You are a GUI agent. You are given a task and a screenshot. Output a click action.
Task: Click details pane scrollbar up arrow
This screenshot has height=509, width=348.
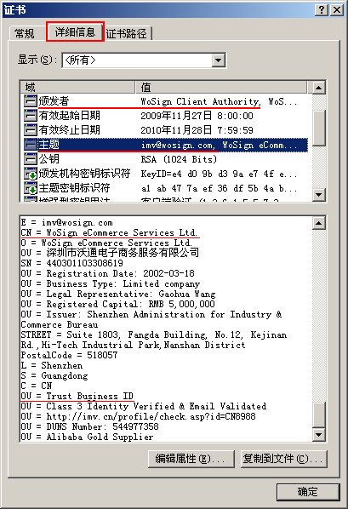319,223
